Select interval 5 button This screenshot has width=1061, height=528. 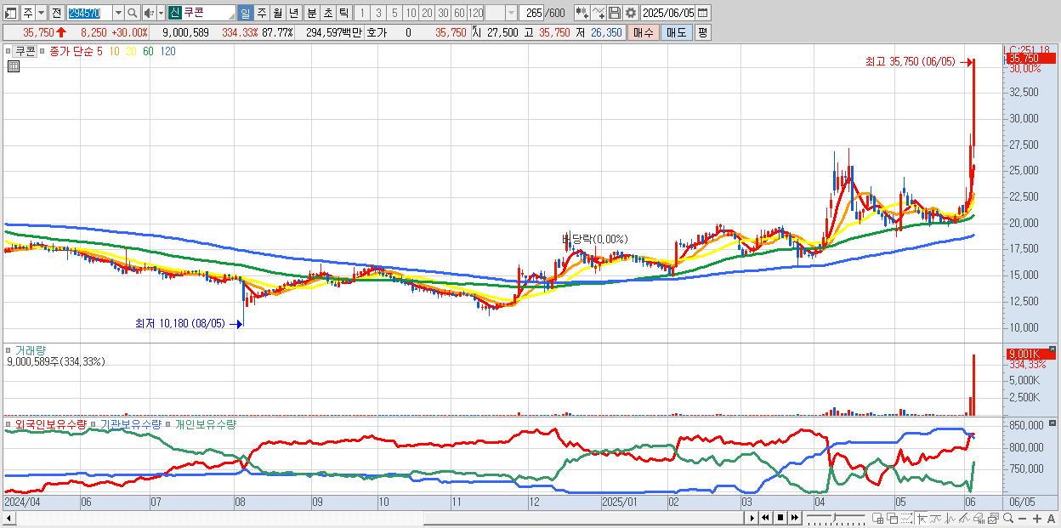coord(394,13)
